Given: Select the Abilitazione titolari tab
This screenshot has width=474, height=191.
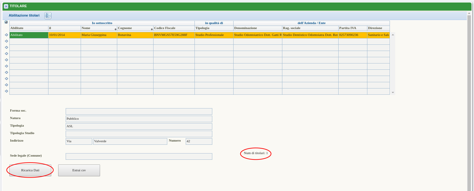Looking at the screenshot, I should 24,15.
